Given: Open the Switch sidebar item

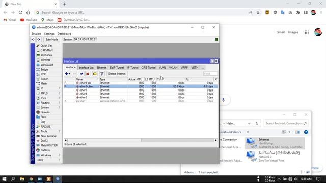Looking at the screenshot, I should (x=44, y=79).
